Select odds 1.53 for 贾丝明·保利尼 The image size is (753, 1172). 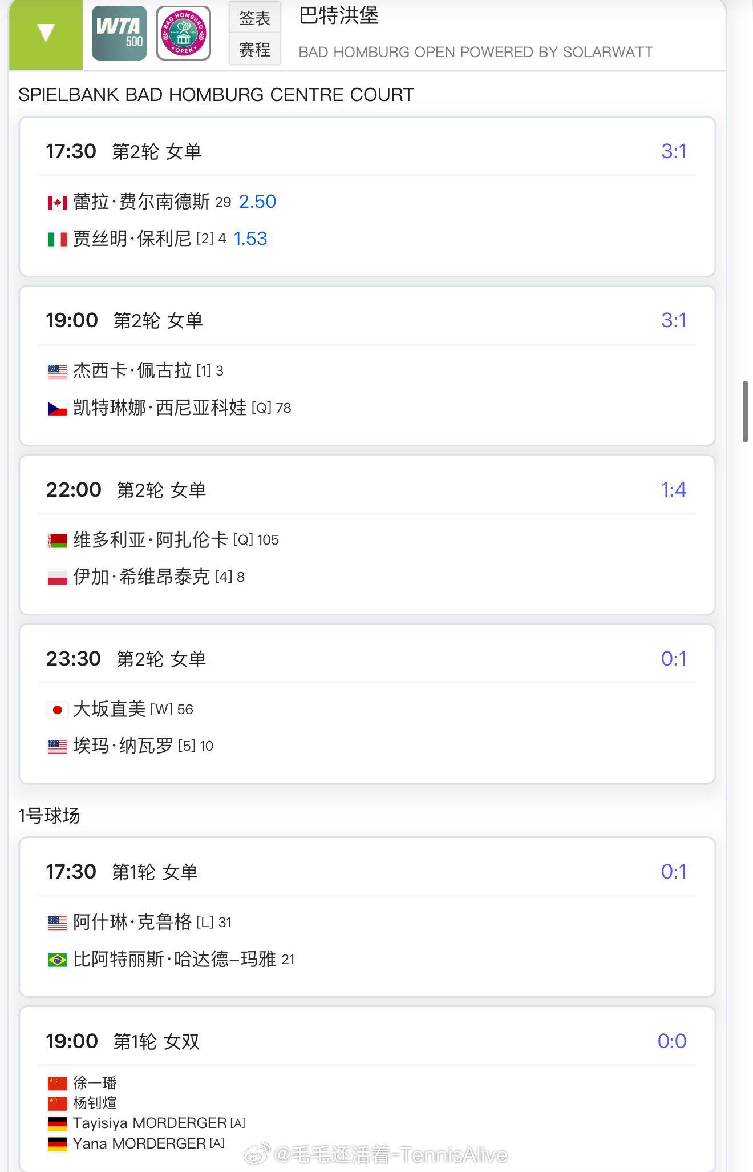coord(250,239)
